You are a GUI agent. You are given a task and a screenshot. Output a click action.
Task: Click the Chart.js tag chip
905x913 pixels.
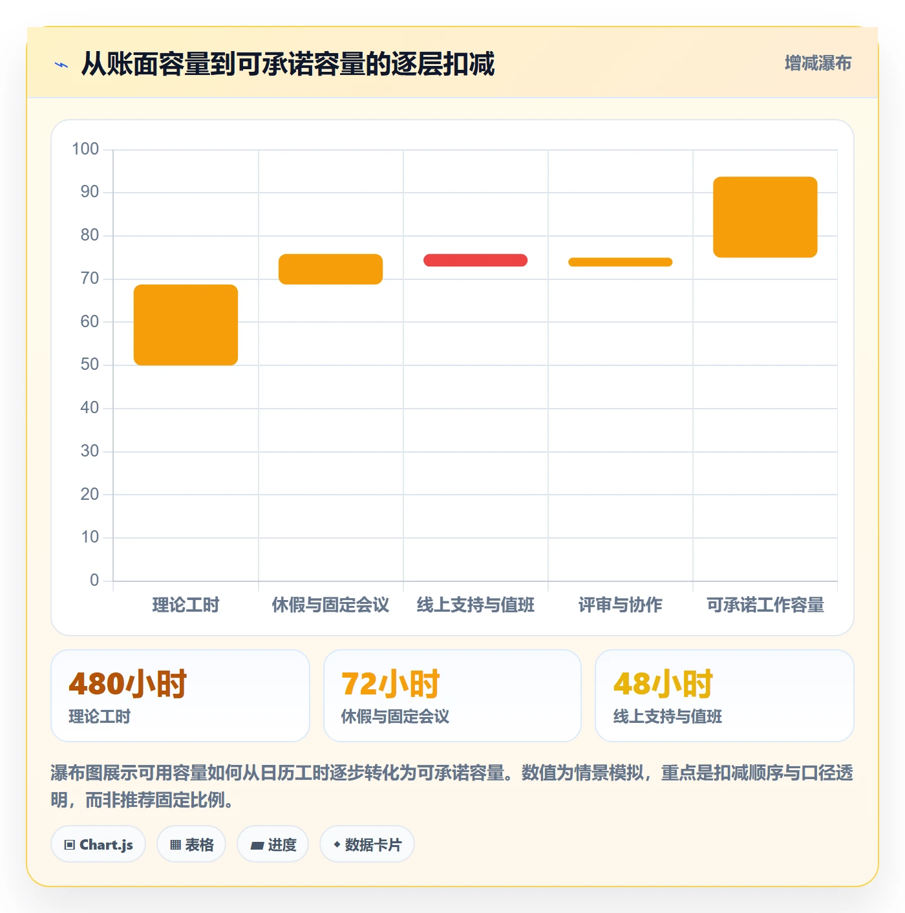pyautogui.click(x=98, y=844)
